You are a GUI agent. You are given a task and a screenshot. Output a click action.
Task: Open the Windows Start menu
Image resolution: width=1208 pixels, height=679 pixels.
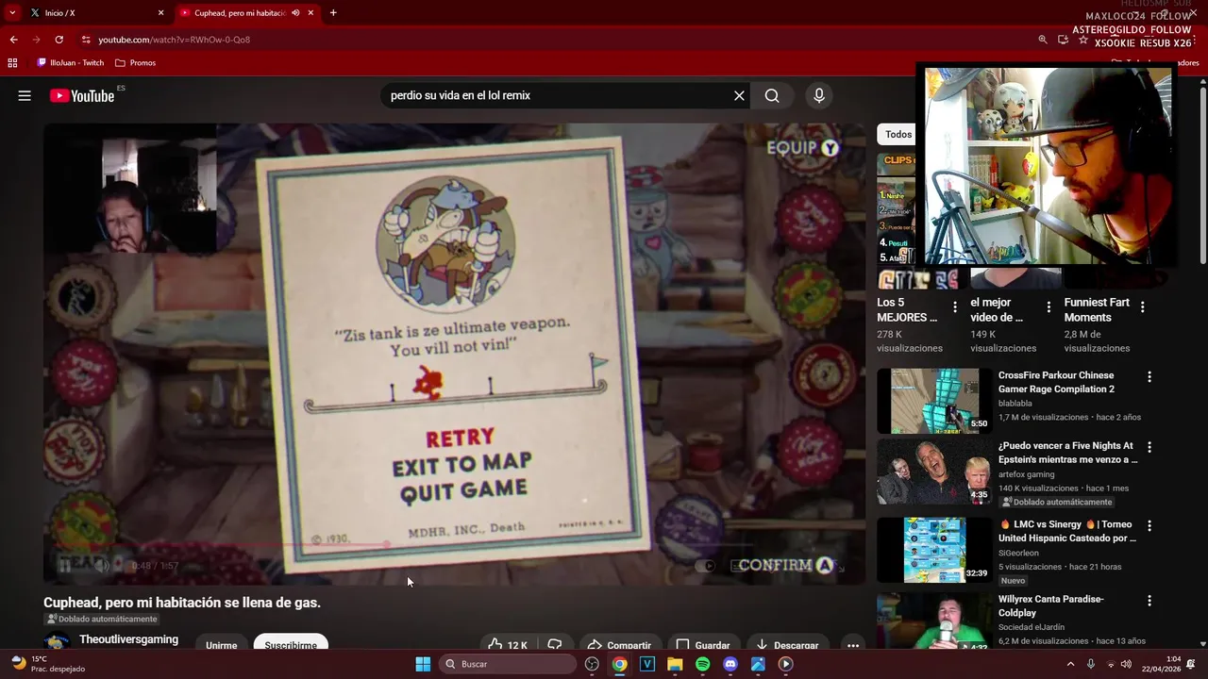[423, 664]
